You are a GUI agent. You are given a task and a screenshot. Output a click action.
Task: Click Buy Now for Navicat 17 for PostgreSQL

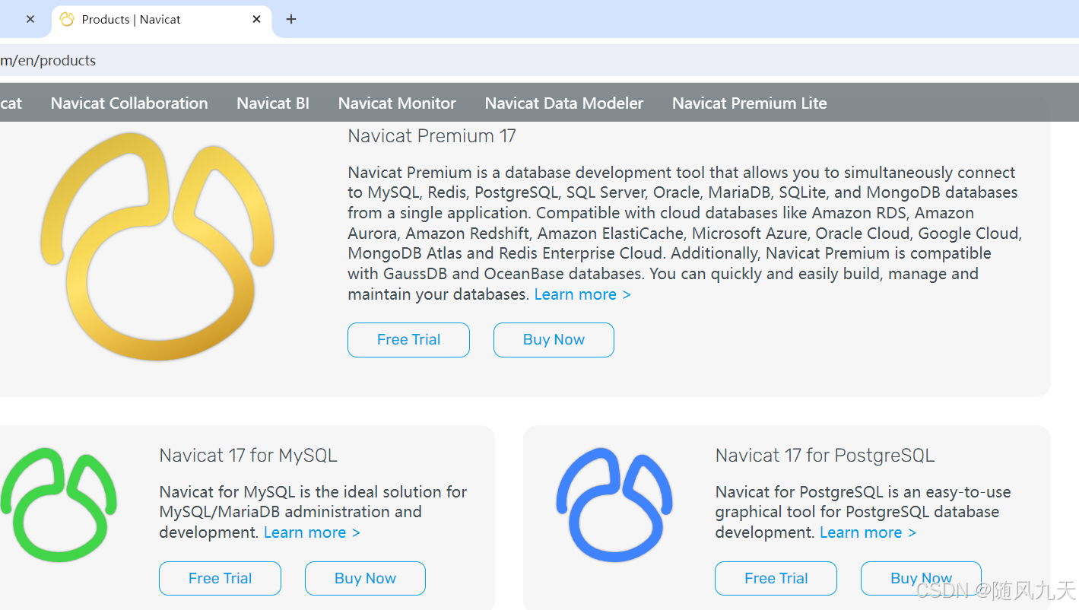pos(921,579)
